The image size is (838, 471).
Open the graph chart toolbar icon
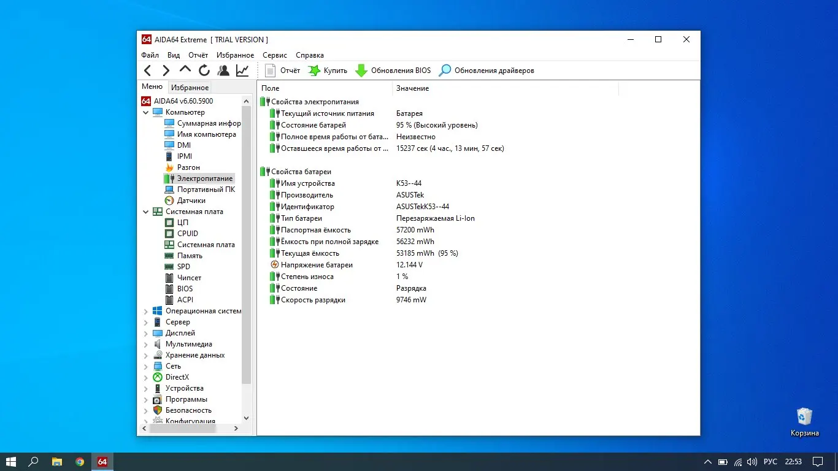pos(242,71)
